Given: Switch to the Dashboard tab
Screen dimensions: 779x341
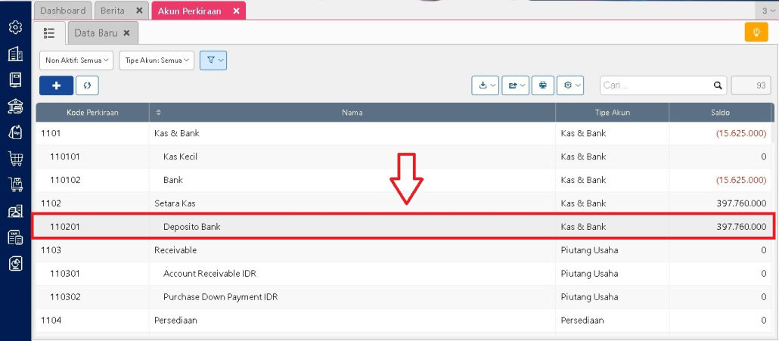Looking at the screenshot, I should pyautogui.click(x=63, y=11).
